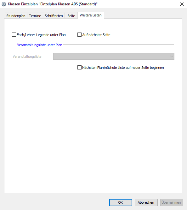Tick the Auf nächster Seite checkbox
The height and width of the screenshot is (210, 187).
point(79,35)
